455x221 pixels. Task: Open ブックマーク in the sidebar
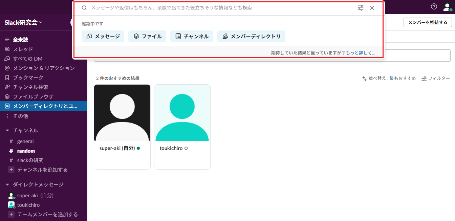point(28,78)
